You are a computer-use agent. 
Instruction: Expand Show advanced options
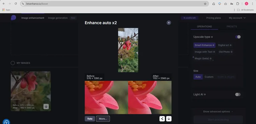pos(218,112)
